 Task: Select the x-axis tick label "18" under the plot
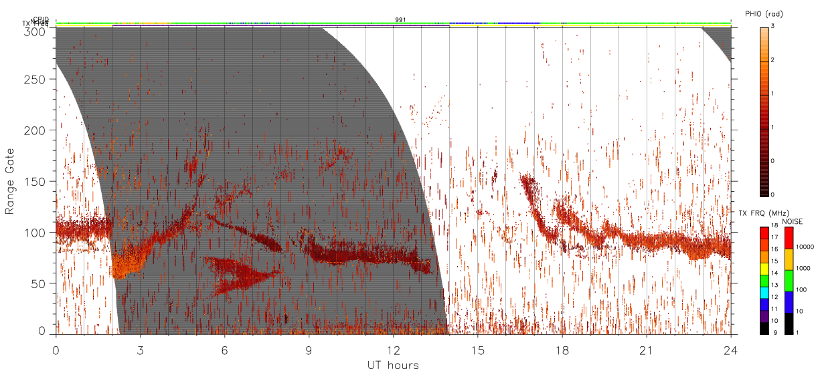(x=562, y=350)
